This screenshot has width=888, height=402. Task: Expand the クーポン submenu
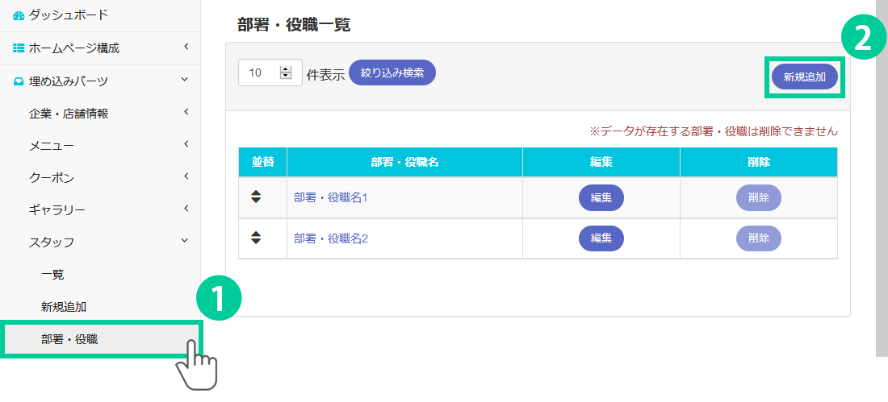[185, 176]
